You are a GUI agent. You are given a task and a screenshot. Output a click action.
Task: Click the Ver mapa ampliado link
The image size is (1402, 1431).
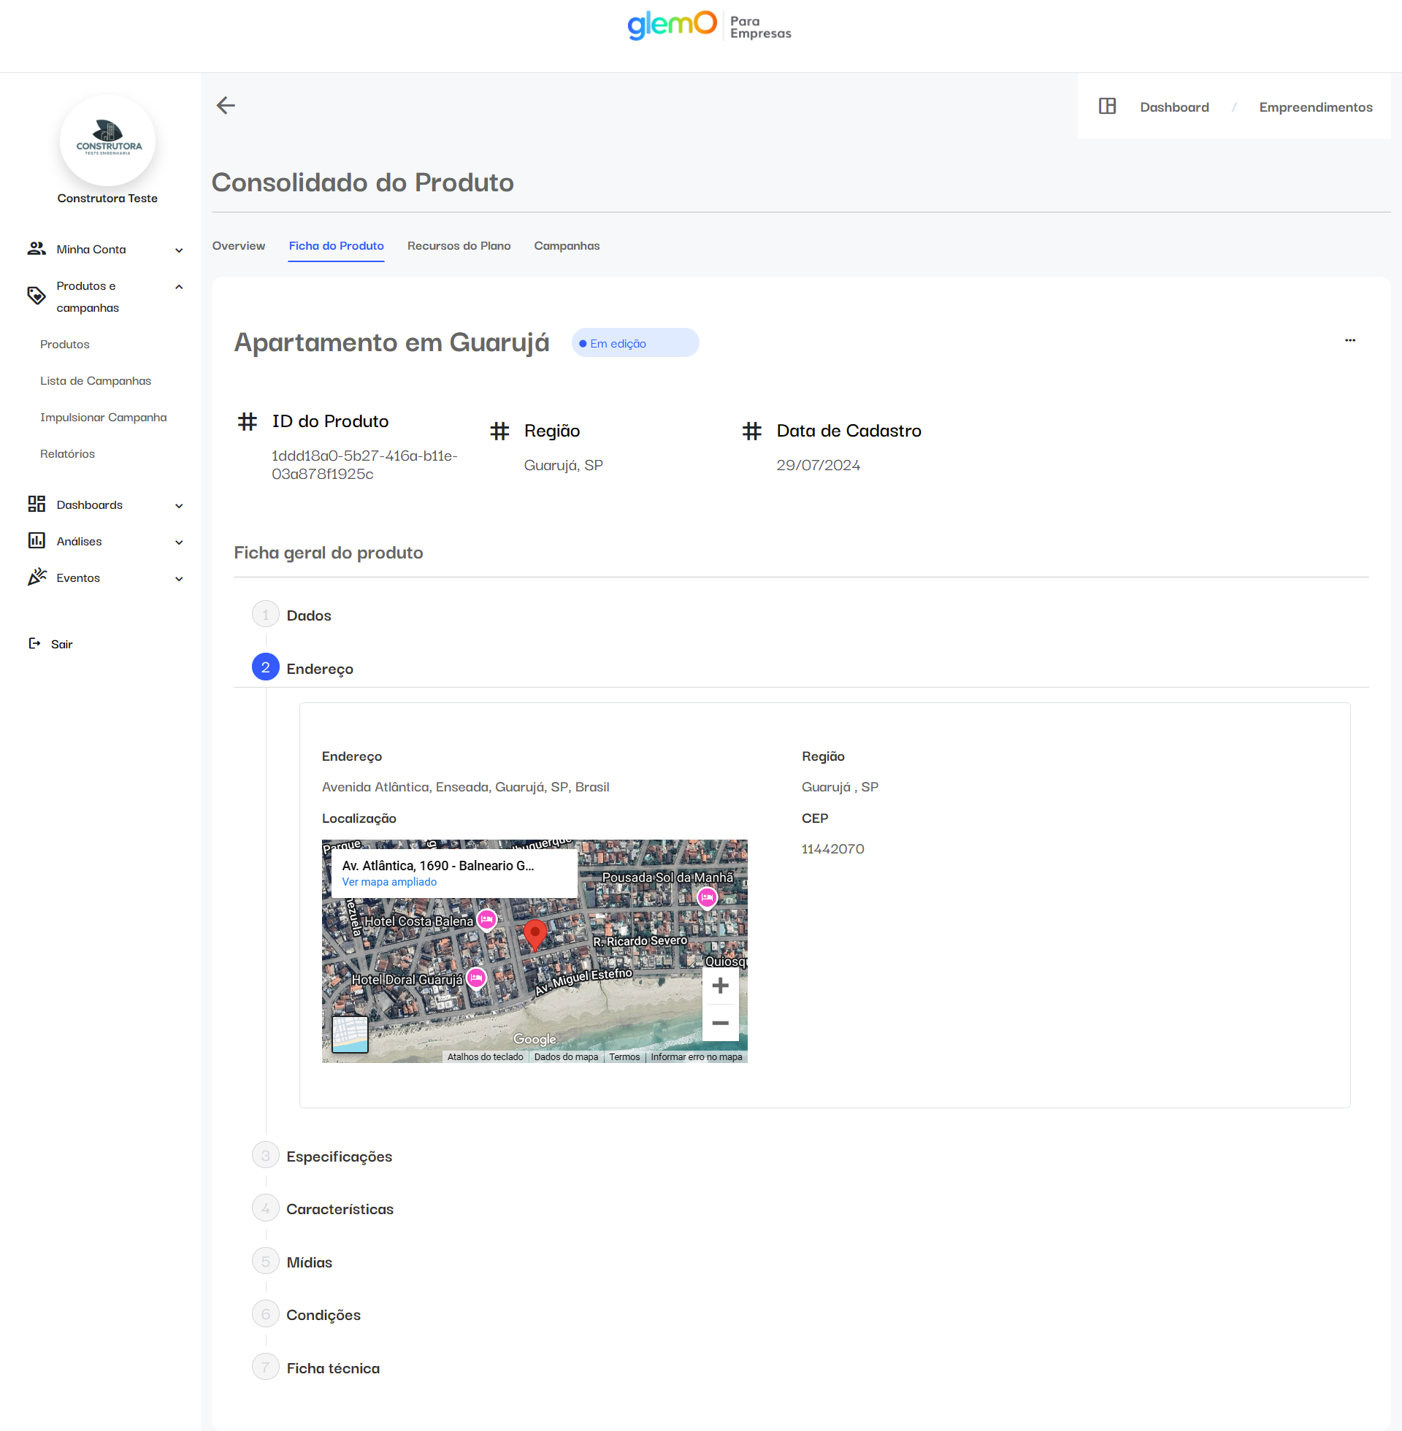pos(388,882)
